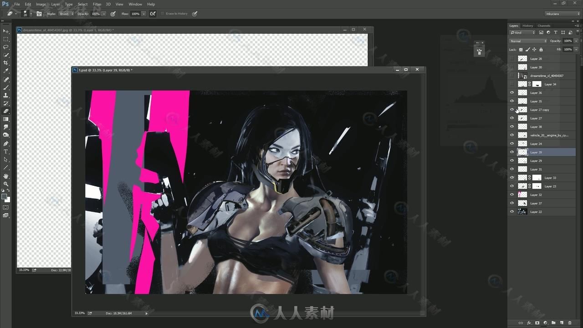Show Layer 28 visibility box
Image resolution: width=583 pixels, height=328 pixels.
point(512,59)
